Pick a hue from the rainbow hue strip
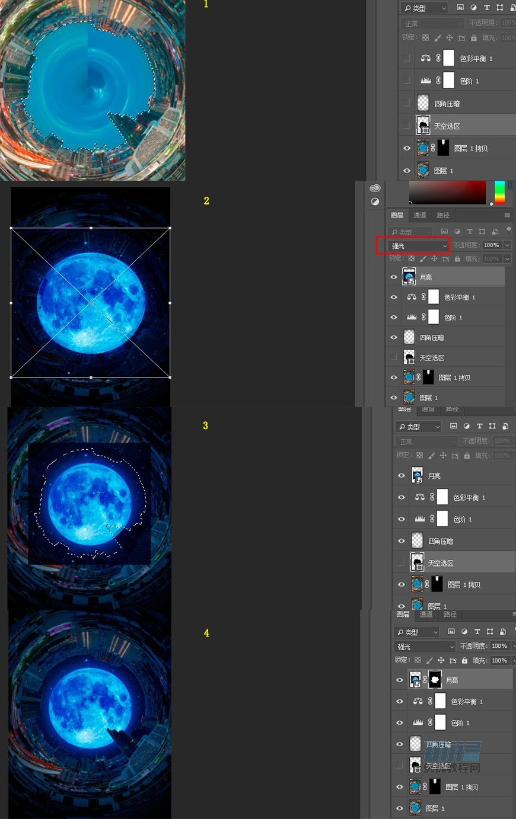Viewport: 516px width, 819px height. (x=499, y=193)
